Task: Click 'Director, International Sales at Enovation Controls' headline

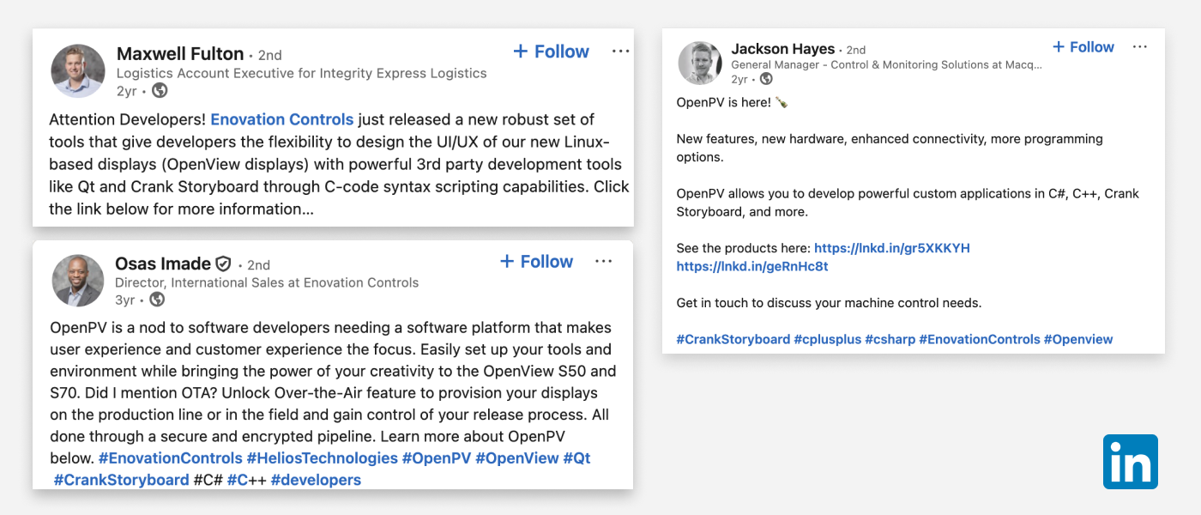Action: (x=267, y=282)
